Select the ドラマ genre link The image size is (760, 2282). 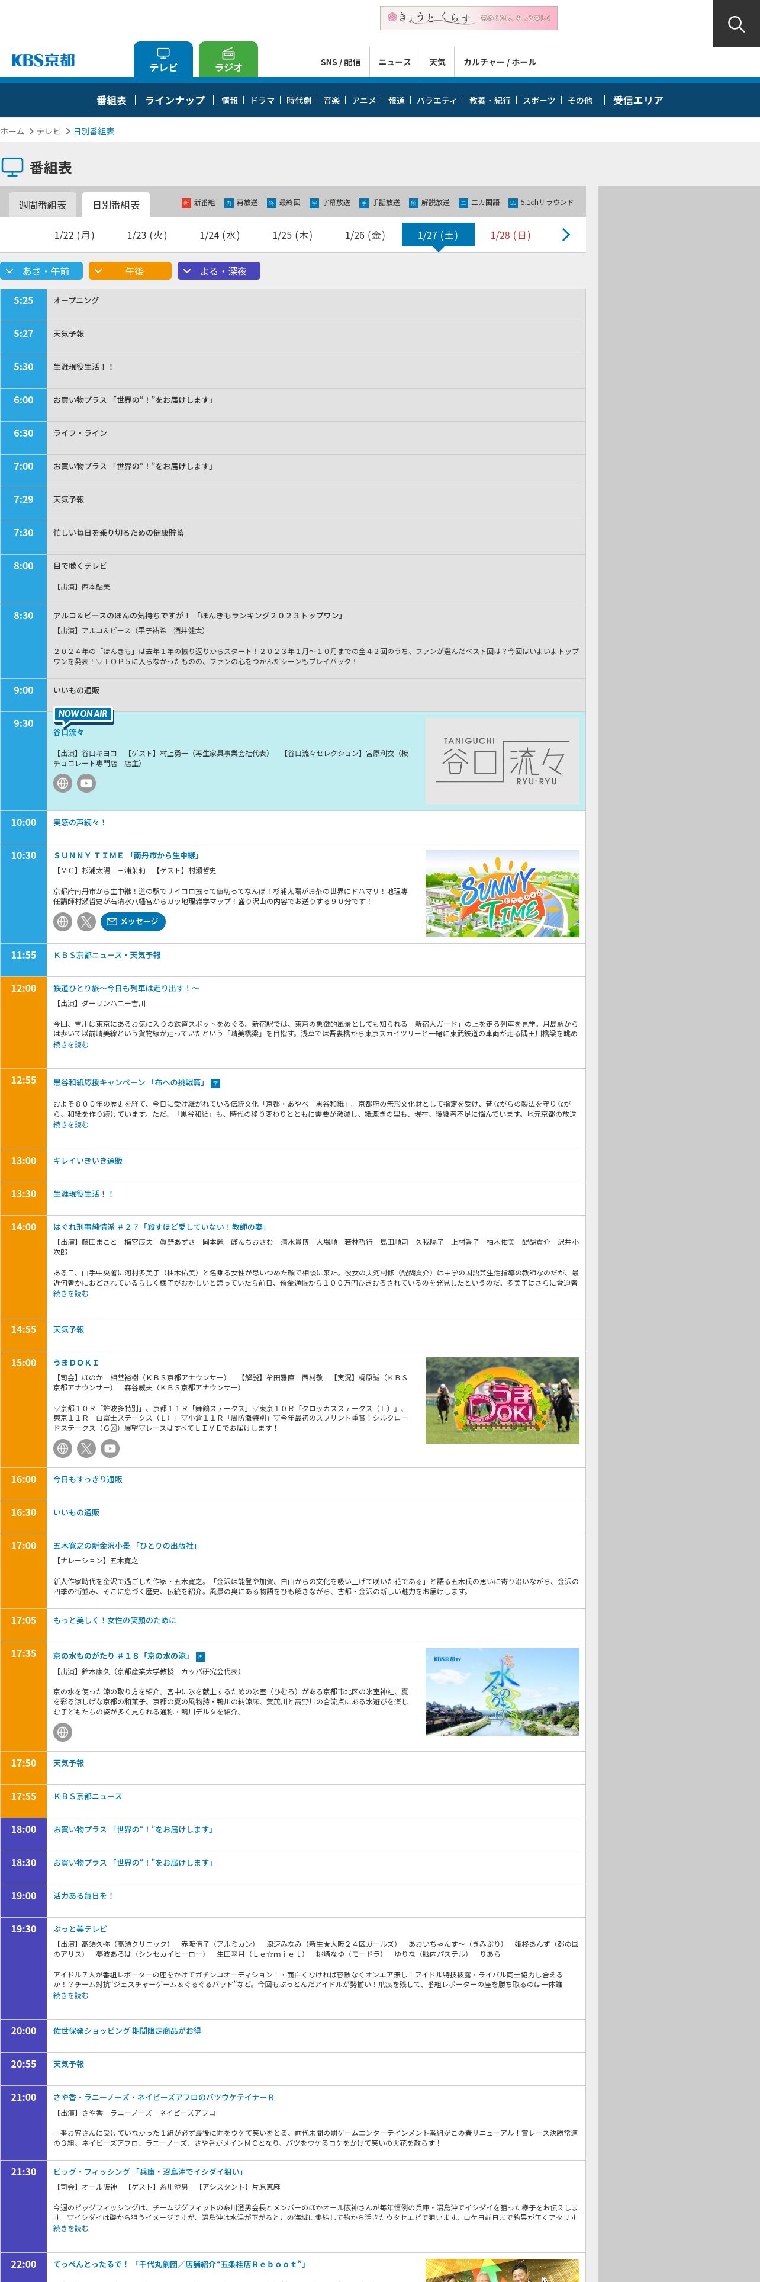coord(262,100)
